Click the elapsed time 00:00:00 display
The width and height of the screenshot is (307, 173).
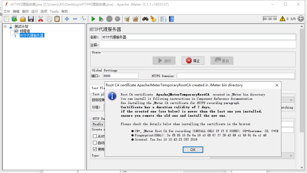point(270,19)
